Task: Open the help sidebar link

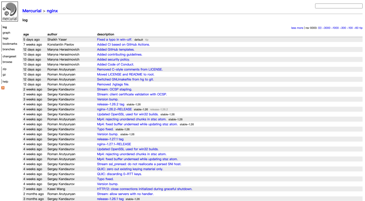Action: 5,82
